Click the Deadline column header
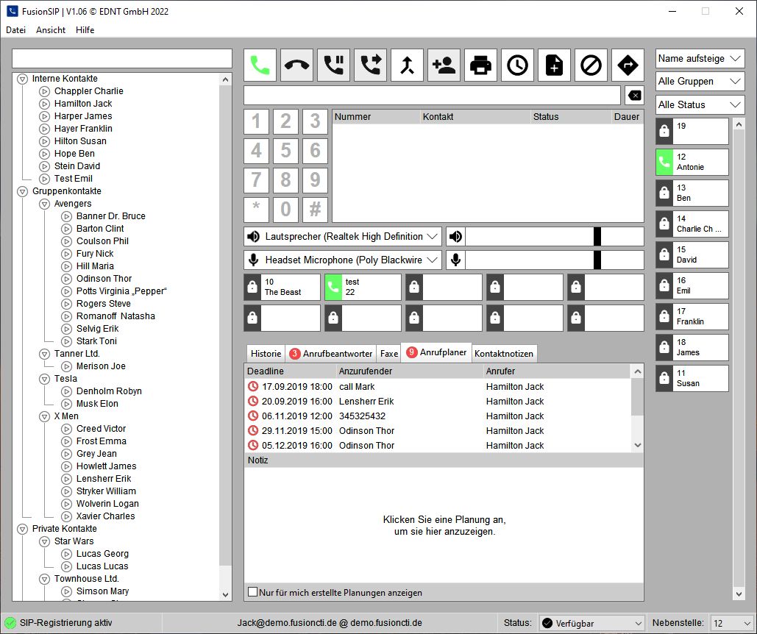The width and height of the screenshot is (757, 634). coord(290,371)
